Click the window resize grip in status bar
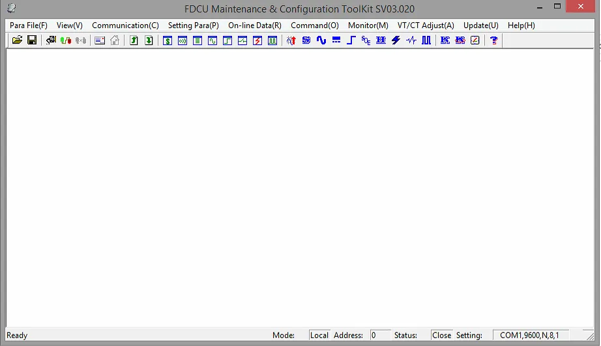The width and height of the screenshot is (601, 346). [x=589, y=336]
